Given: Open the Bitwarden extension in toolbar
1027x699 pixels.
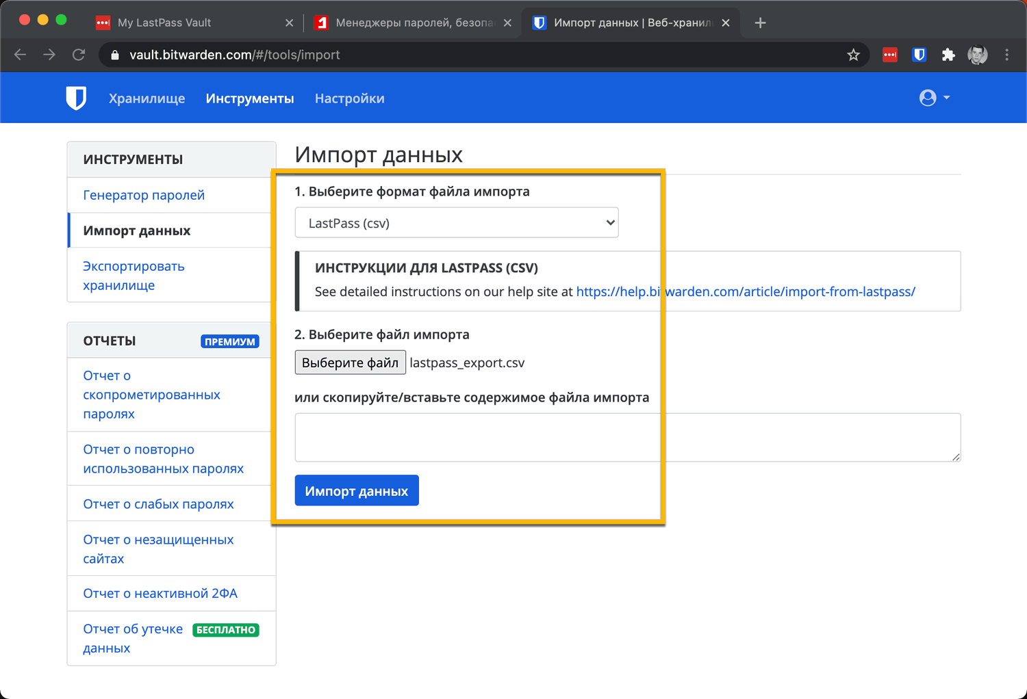Looking at the screenshot, I should (x=920, y=55).
